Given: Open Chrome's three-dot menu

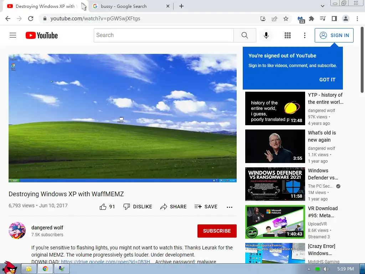Looking at the screenshot, I should click(x=357, y=19).
